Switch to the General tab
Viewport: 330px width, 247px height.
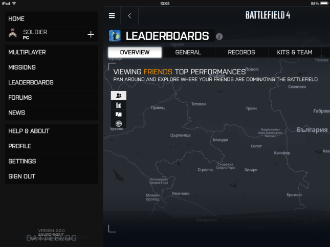pyautogui.click(x=188, y=52)
